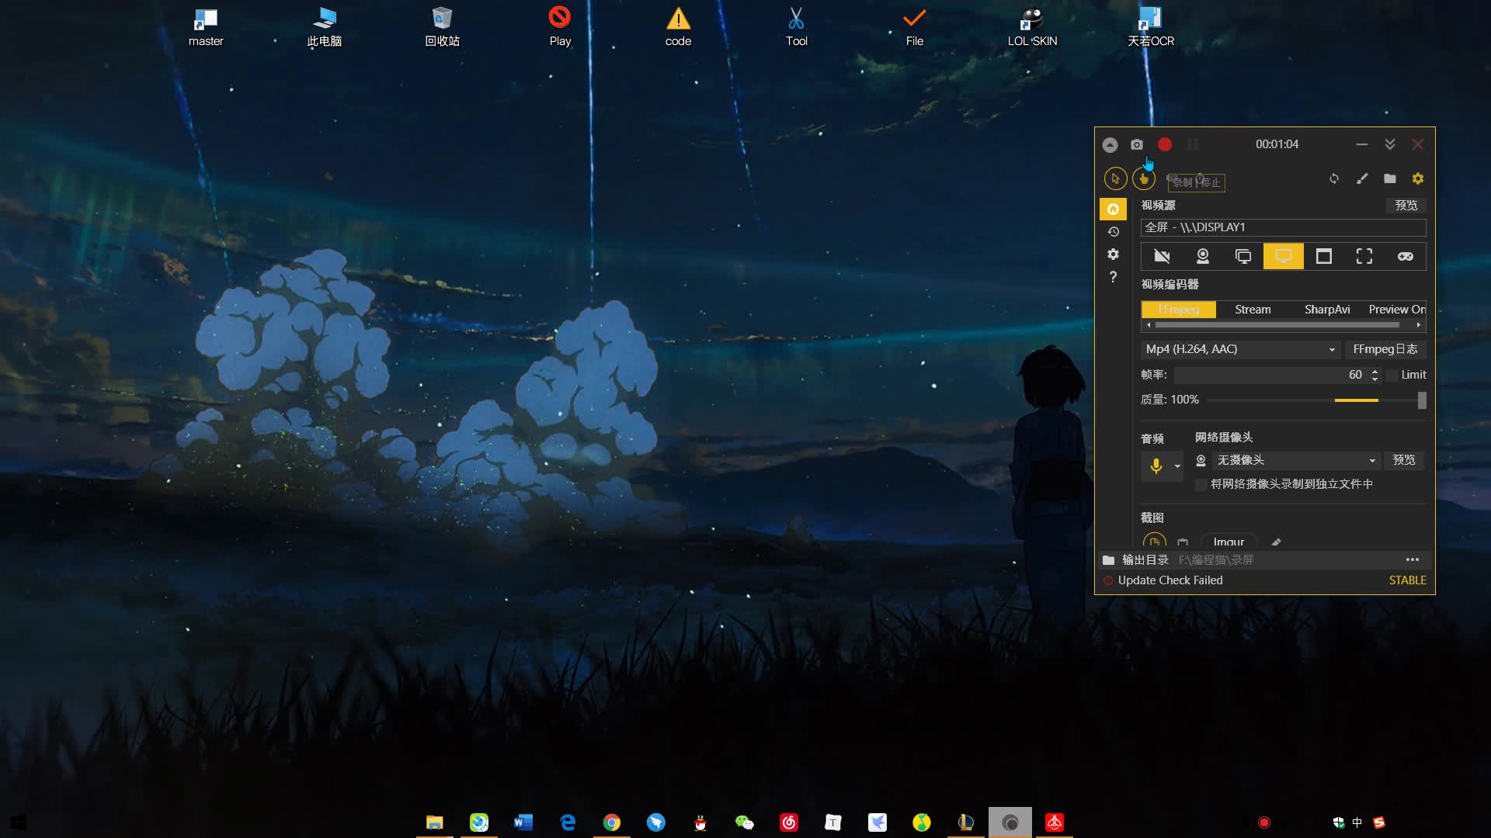Open File Explorer from the taskbar

pyautogui.click(x=435, y=822)
